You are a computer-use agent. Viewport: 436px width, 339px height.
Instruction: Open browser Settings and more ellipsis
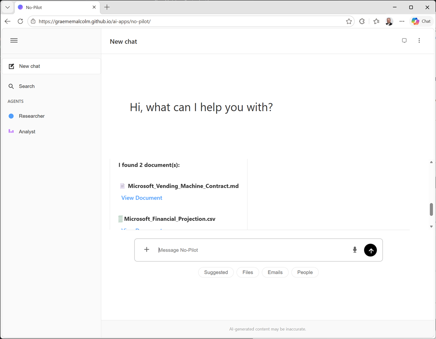[x=402, y=21]
